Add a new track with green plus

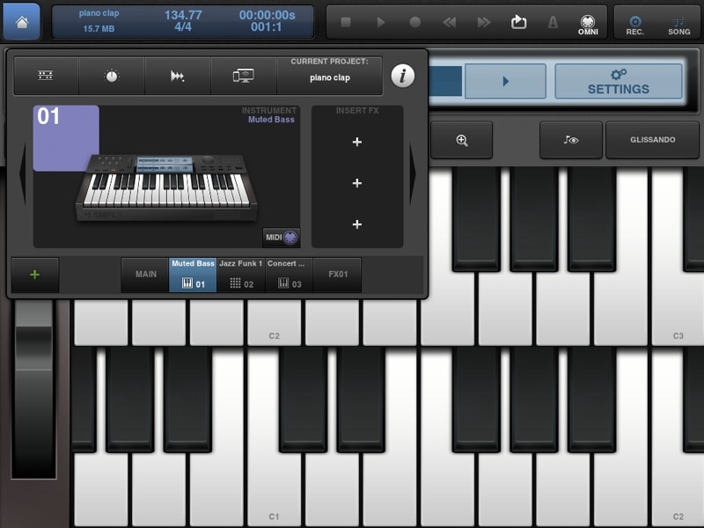(x=35, y=275)
